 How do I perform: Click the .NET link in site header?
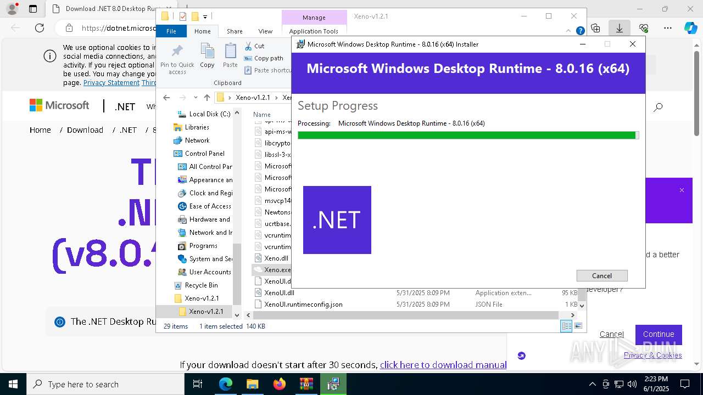pos(125,106)
